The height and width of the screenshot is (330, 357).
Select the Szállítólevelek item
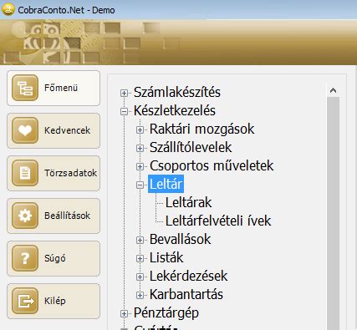tap(191, 147)
